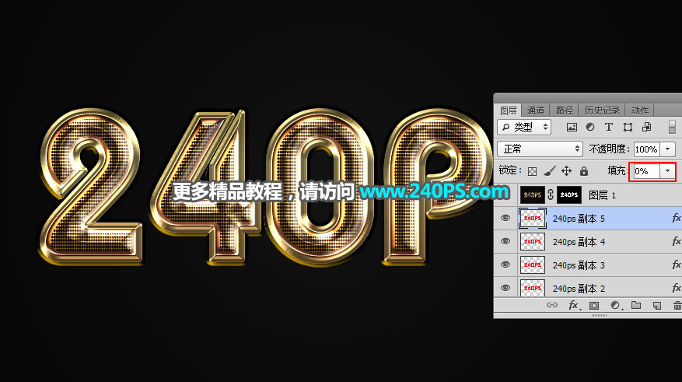
Task: Toggle eye icon for 240ps 副本 3
Action: click(x=505, y=265)
